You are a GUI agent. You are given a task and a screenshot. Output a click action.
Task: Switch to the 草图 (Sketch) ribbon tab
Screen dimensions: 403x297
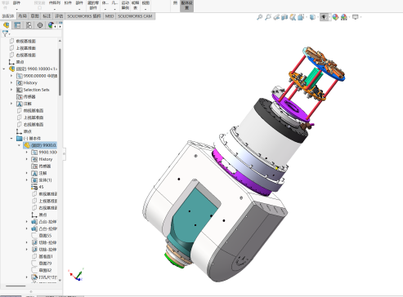[34, 16]
